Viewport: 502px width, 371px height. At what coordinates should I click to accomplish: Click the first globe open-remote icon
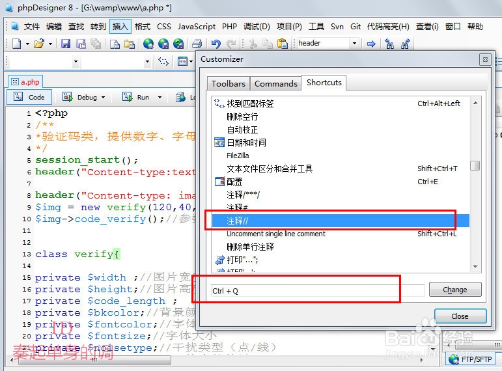148,44
